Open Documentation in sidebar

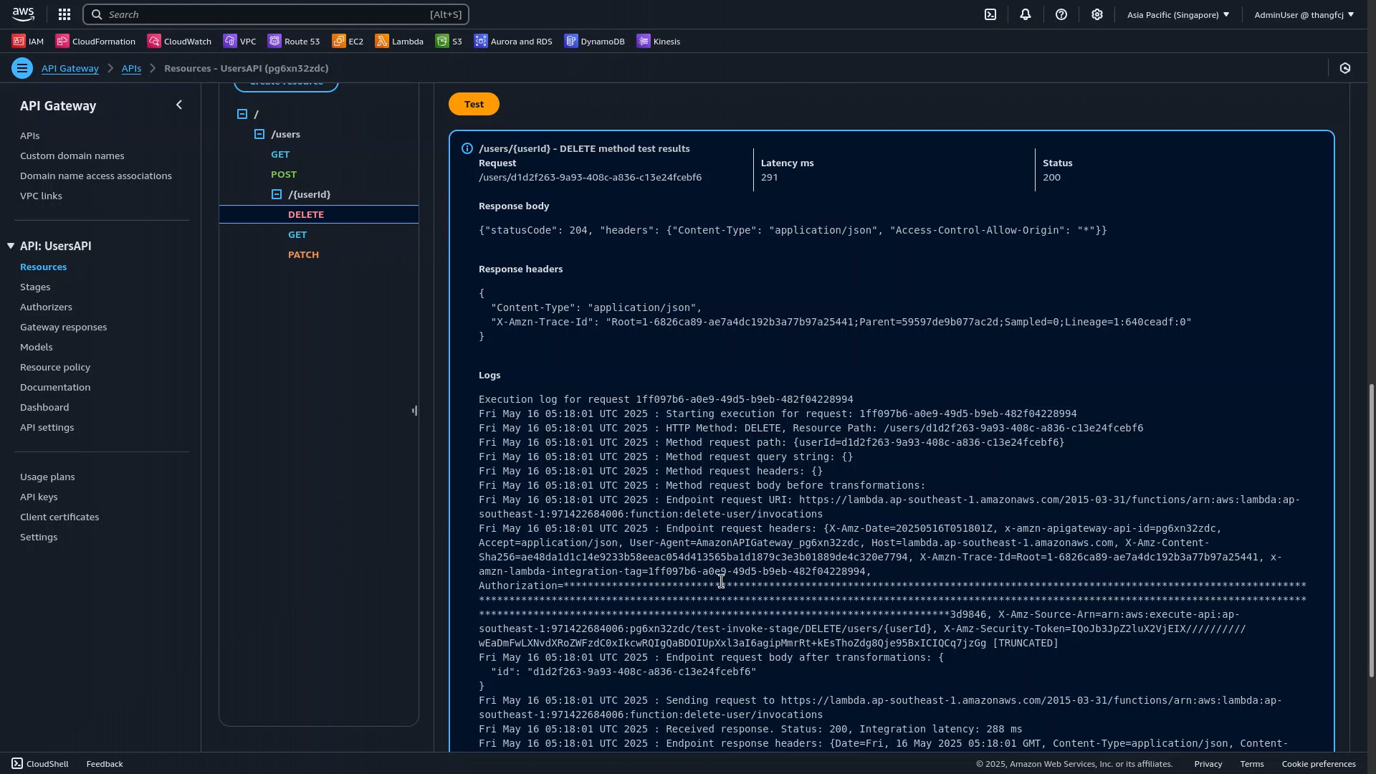tap(55, 387)
